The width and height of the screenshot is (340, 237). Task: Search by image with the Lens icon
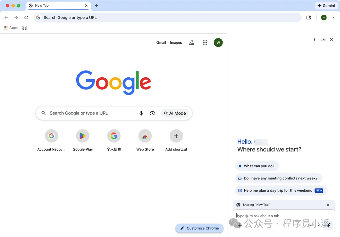tap(152, 113)
